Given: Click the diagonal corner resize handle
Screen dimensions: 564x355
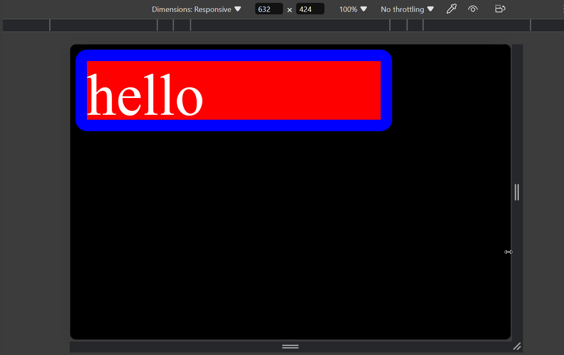Looking at the screenshot, I should click(x=517, y=347).
